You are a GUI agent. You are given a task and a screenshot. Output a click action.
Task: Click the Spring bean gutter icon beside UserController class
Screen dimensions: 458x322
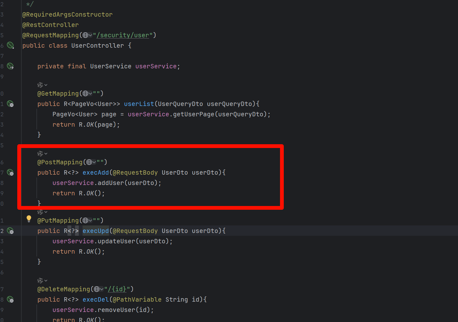click(10, 45)
